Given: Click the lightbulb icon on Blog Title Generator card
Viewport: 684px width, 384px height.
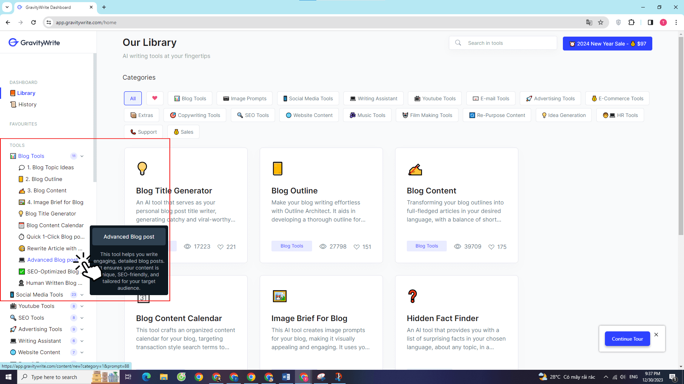Looking at the screenshot, I should point(142,168).
